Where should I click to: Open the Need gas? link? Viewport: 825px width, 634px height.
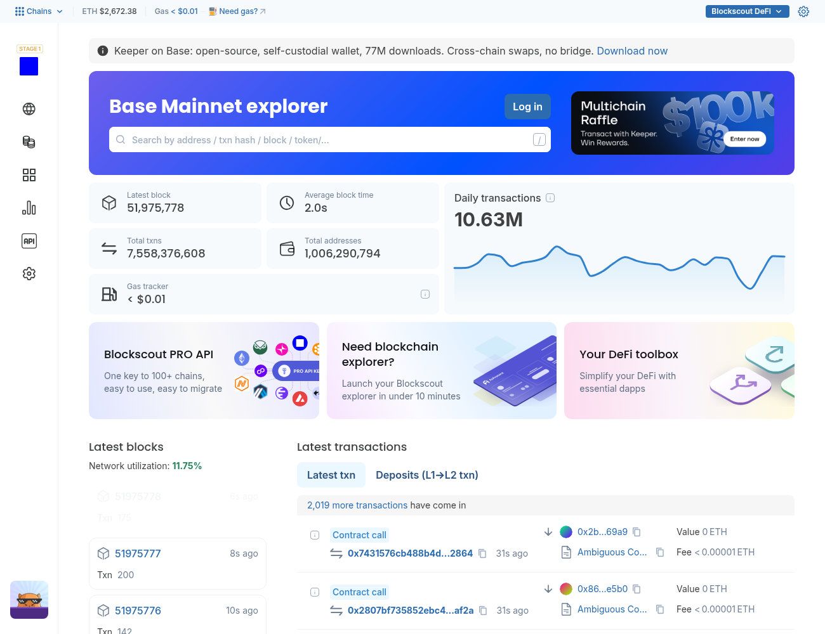pyautogui.click(x=237, y=11)
